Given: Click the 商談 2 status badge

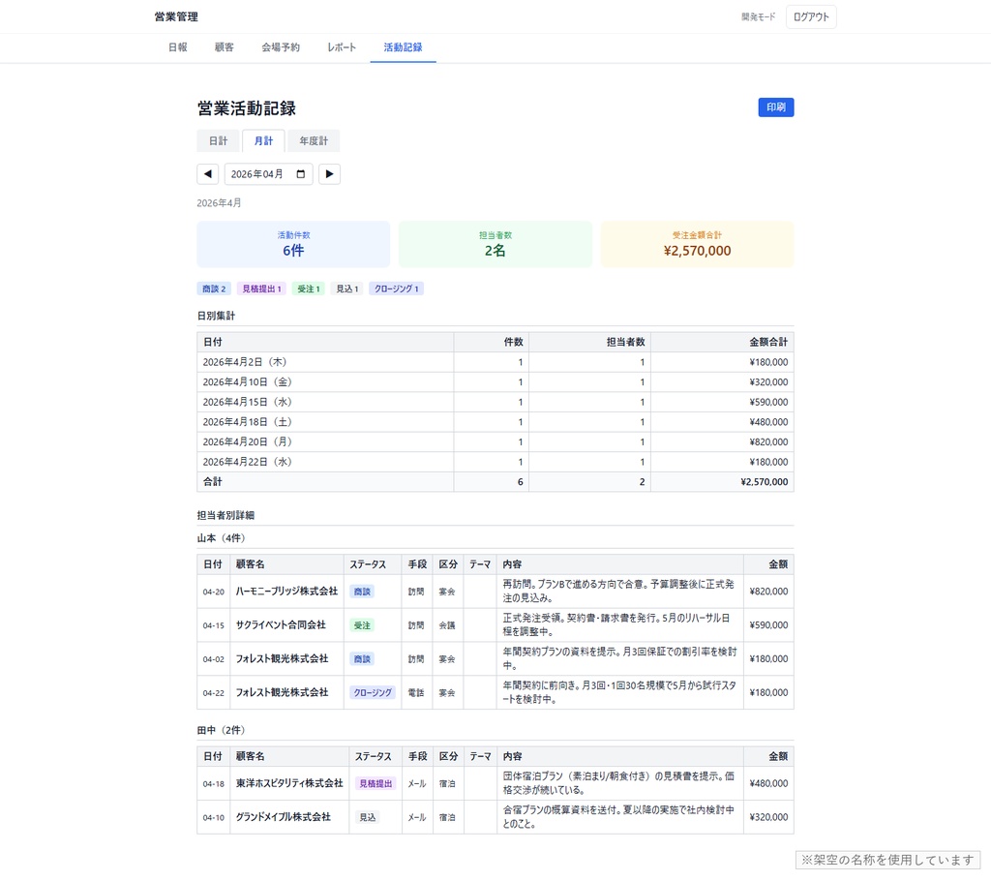Looking at the screenshot, I should point(213,288).
